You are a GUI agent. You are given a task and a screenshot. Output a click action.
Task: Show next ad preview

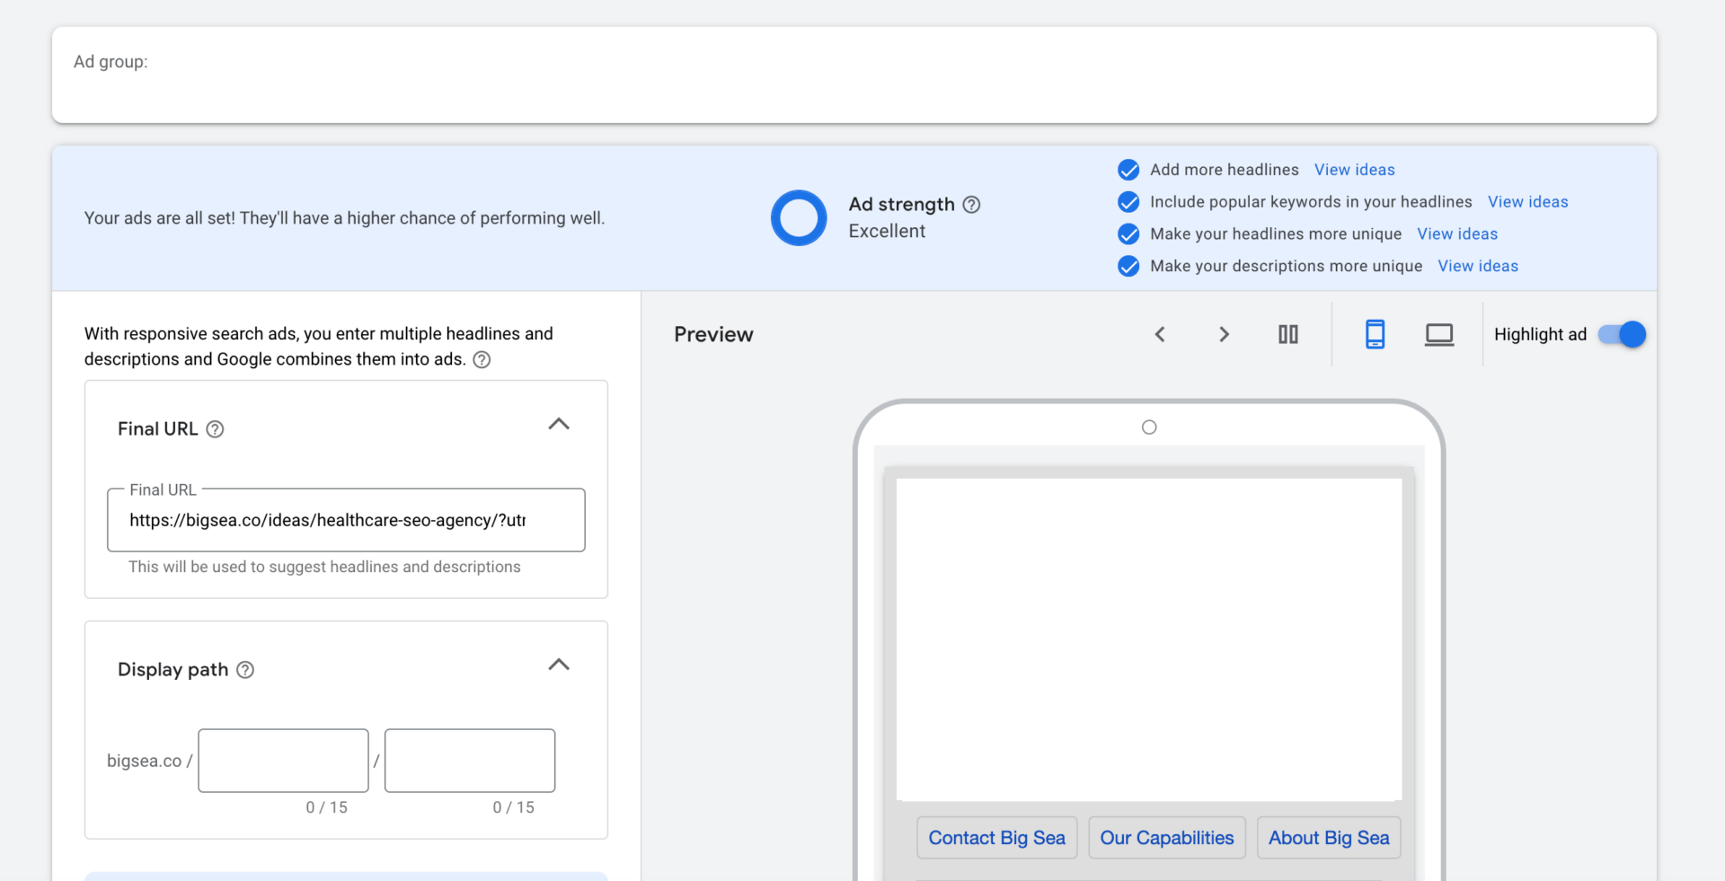point(1224,334)
